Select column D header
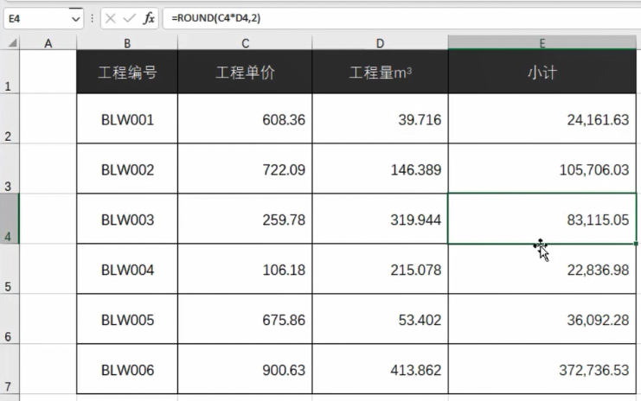The height and width of the screenshot is (401, 641). 380,43
